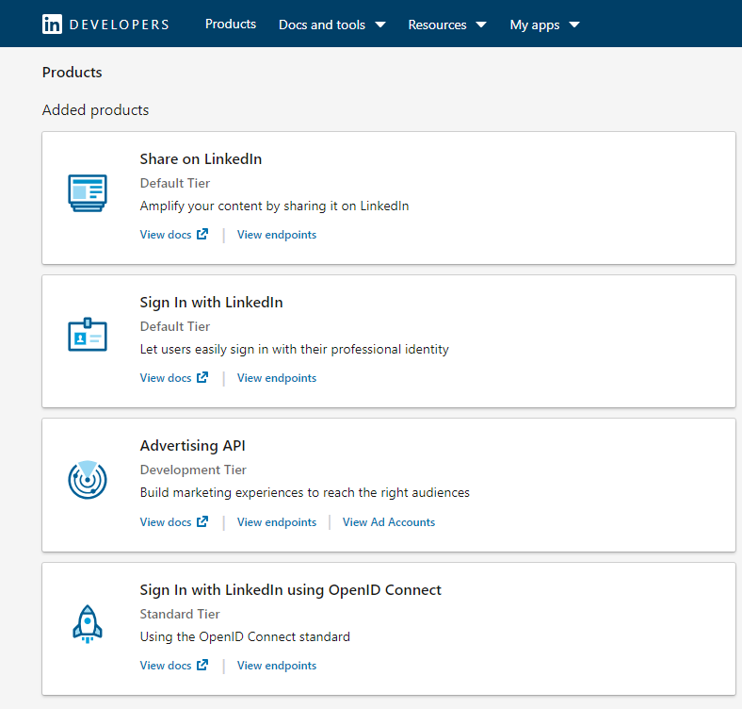This screenshot has height=709, width=742.
Task: Click 'Using the OpenID Connect standard' description
Action: pyautogui.click(x=245, y=636)
